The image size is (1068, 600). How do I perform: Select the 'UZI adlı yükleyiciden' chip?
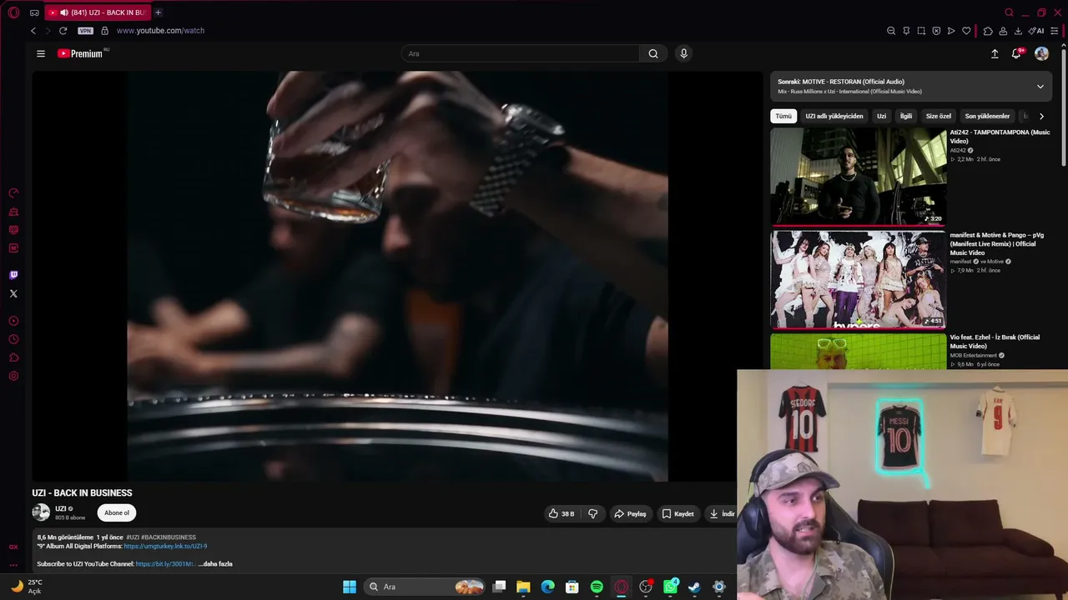pos(834,116)
